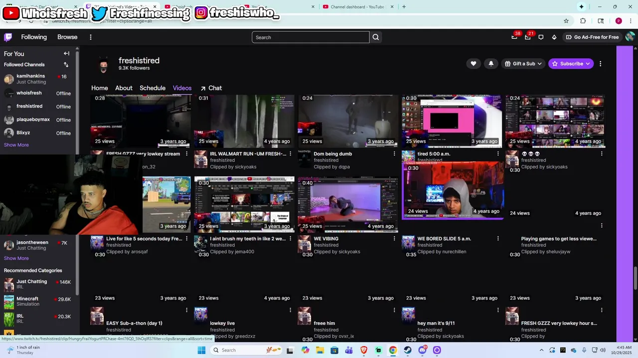The image size is (638, 358).
Task: Go to the Browse page
Action: [67, 37]
